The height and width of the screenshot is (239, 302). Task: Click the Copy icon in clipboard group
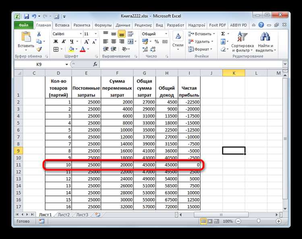click(39, 41)
